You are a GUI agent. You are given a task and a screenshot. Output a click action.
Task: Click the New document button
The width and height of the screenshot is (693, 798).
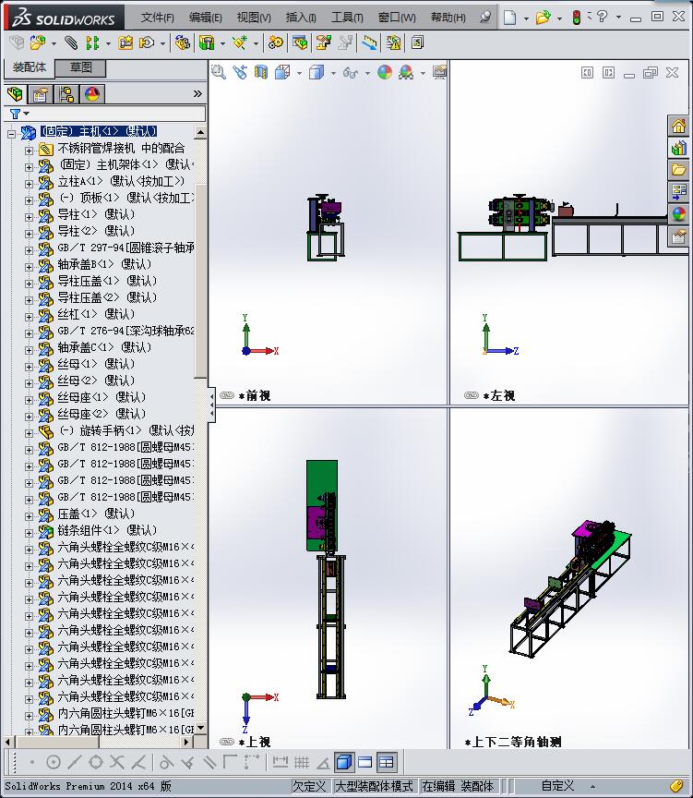tap(510, 18)
